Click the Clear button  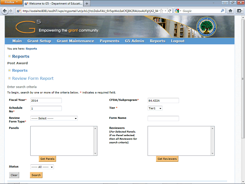[14, 175]
